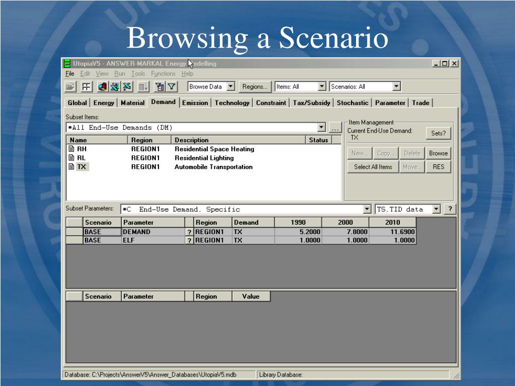515x386 pixels.
Task: Click the question mark in the ELF row
Action: coord(189,240)
